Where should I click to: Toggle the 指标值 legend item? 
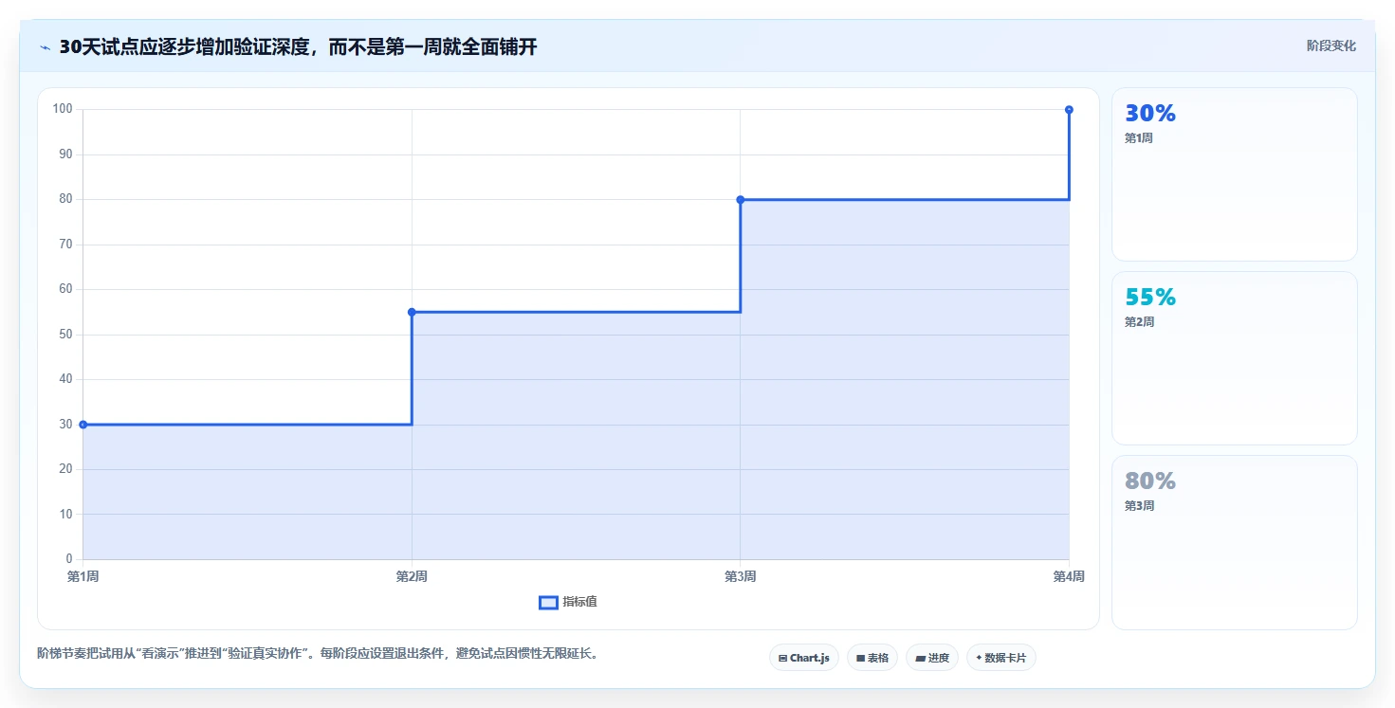568,602
